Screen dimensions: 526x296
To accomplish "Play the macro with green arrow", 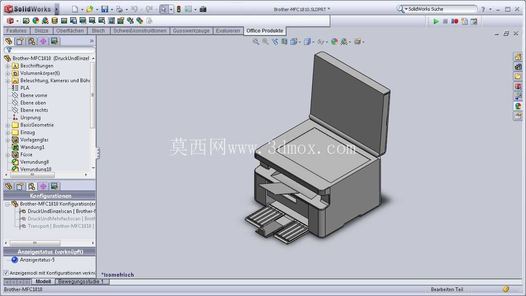I will point(436,21).
